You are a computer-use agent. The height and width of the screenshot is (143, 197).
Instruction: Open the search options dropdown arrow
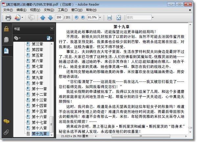click(x=153, y=17)
